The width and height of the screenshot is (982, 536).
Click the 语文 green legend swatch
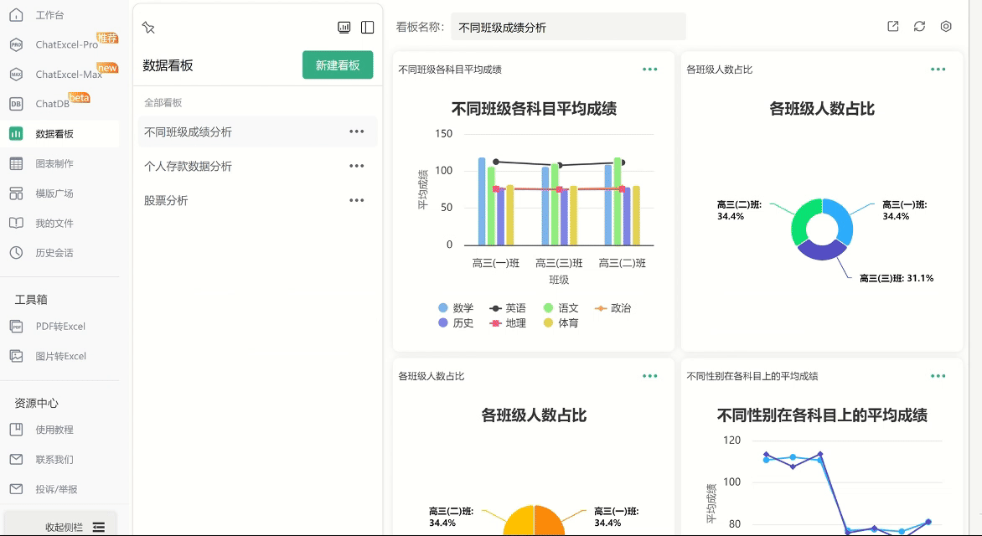coord(549,308)
